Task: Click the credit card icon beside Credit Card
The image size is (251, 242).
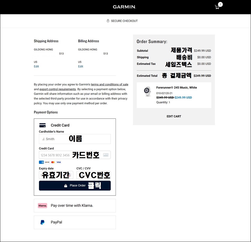Action: (42, 125)
